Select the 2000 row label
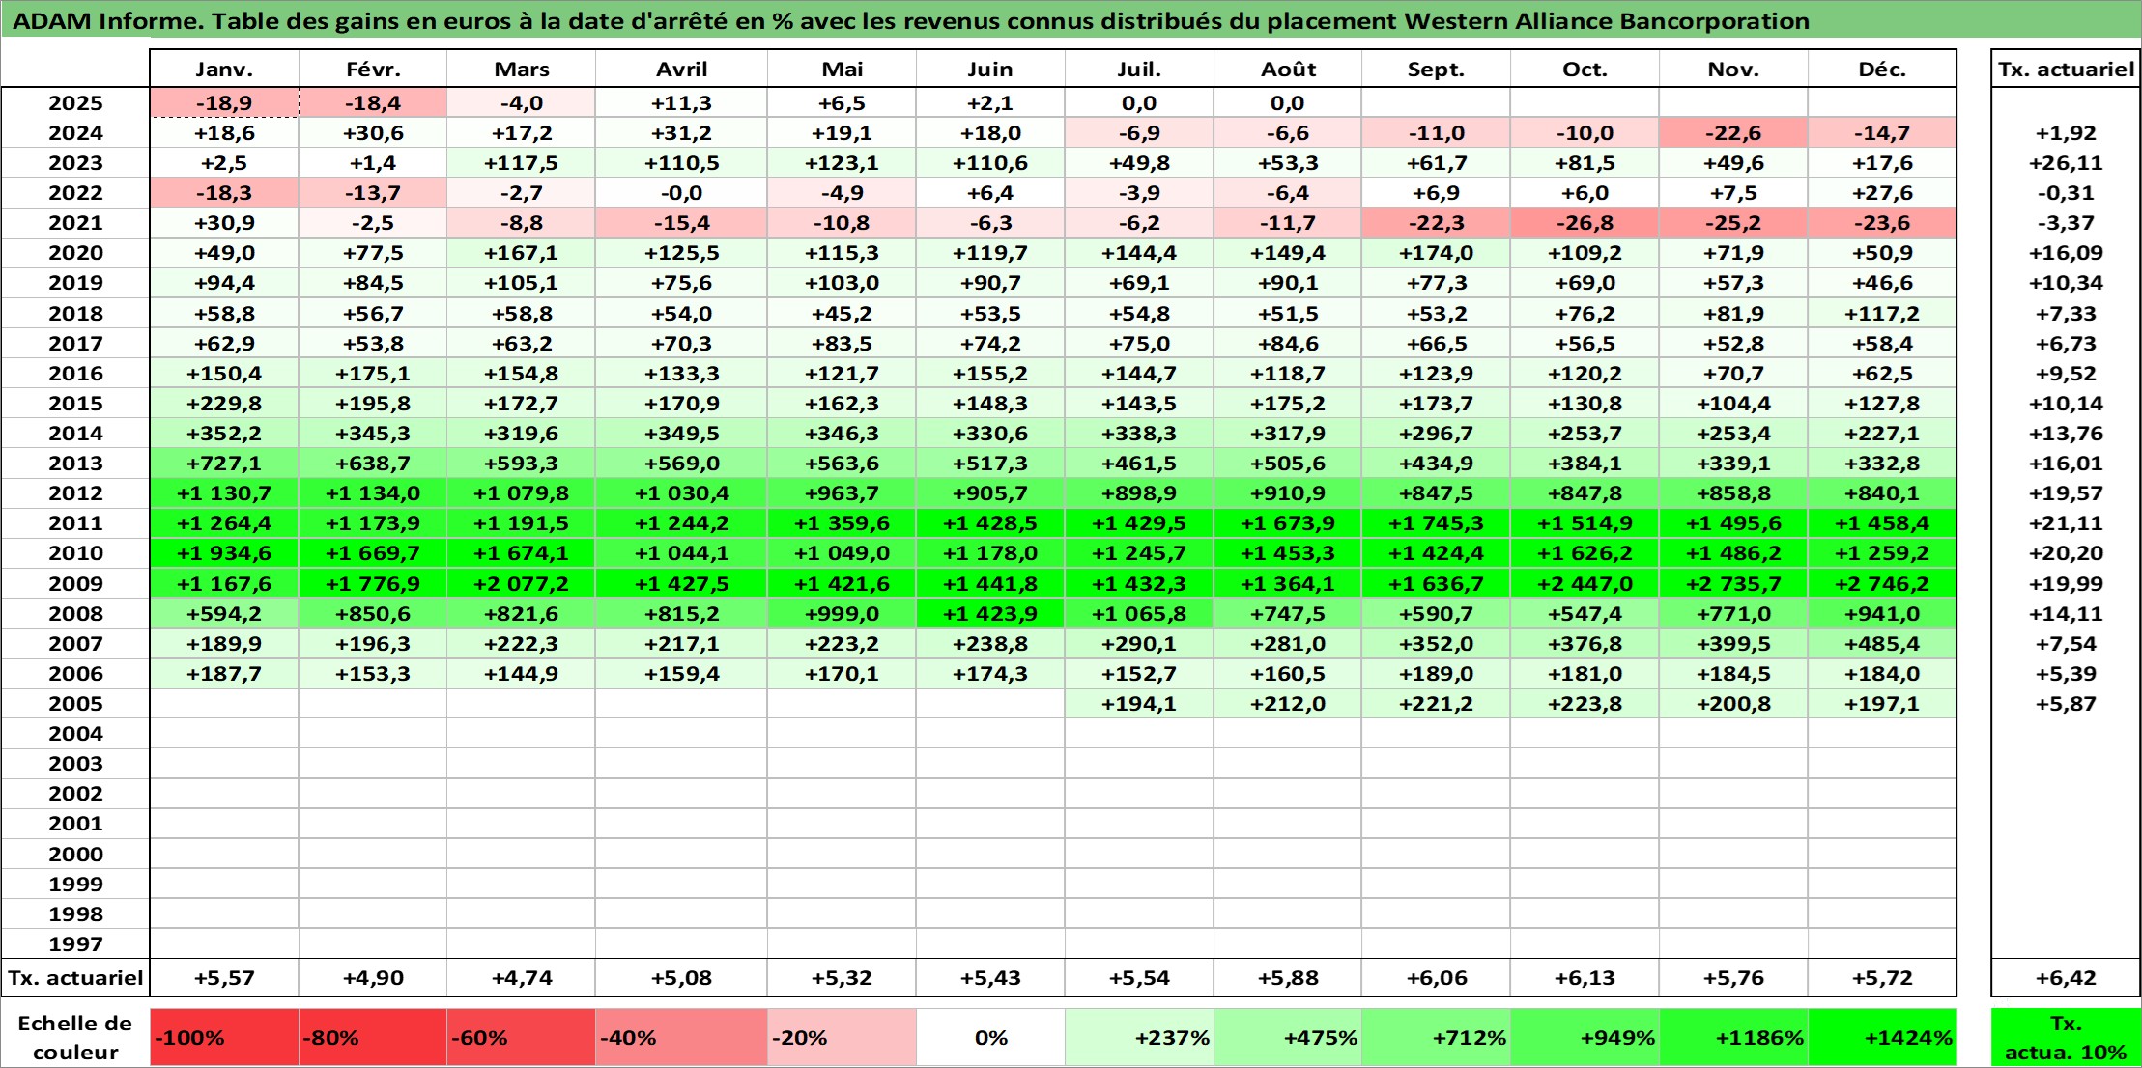 coord(75,855)
